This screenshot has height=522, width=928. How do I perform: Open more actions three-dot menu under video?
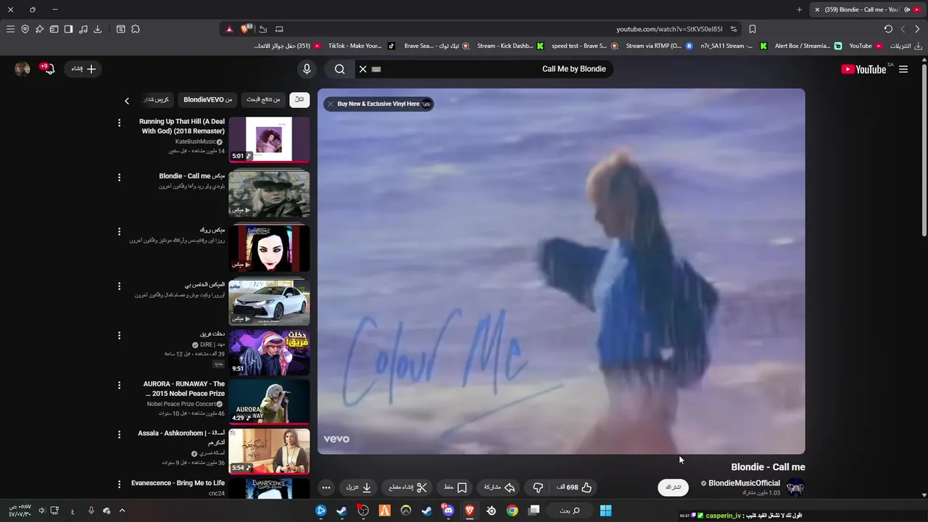point(326,487)
